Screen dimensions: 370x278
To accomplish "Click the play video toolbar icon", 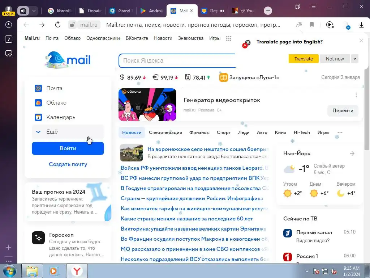I will coord(330,25).
